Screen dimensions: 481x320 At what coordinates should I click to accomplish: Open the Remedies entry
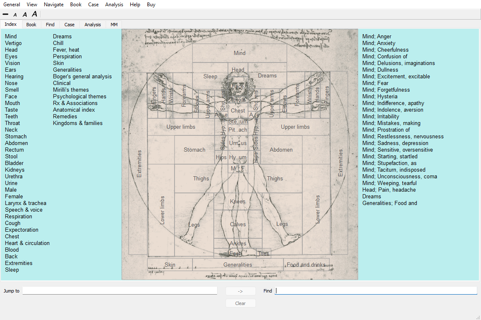pyautogui.click(x=65, y=116)
